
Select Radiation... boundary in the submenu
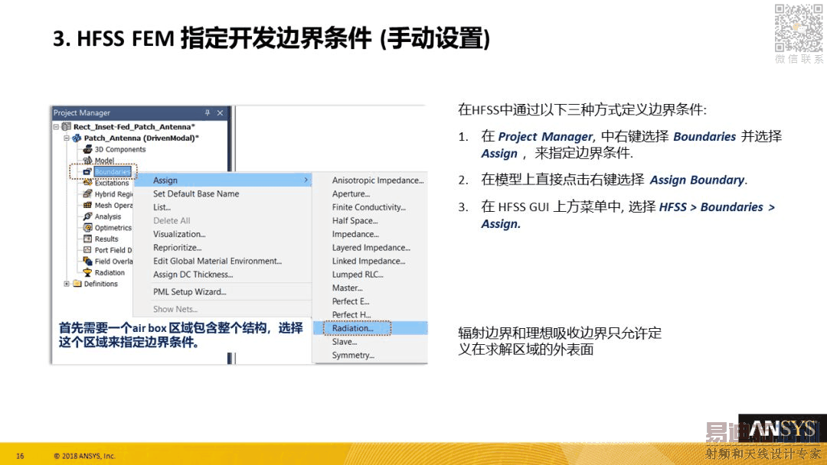point(371,328)
